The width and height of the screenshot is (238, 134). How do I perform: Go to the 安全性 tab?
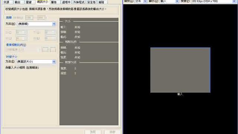(x=91, y=2)
